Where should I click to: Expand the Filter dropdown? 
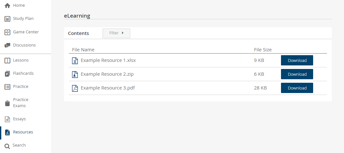point(116,33)
